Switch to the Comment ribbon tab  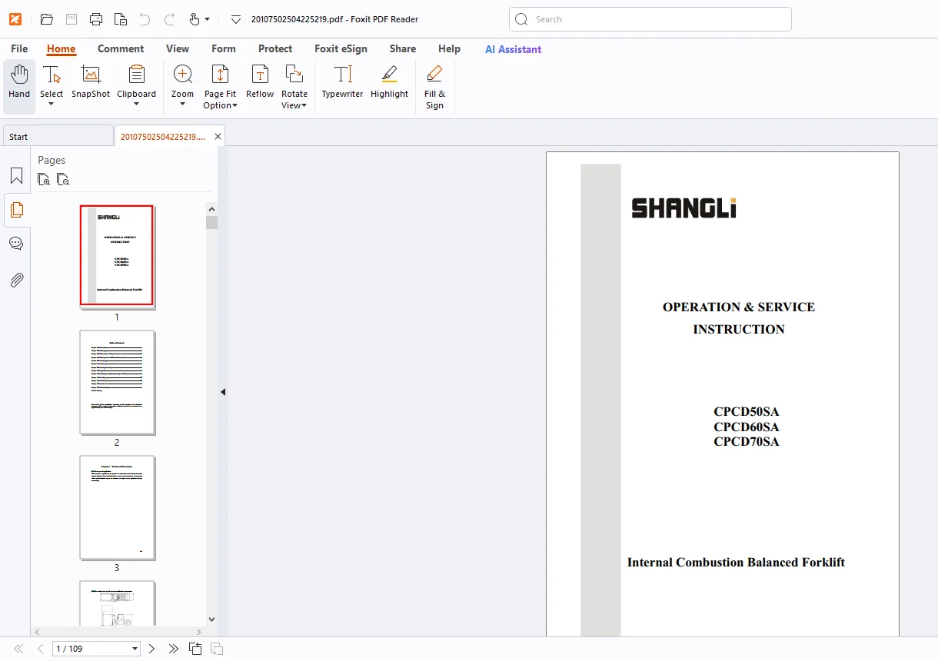pyautogui.click(x=121, y=48)
